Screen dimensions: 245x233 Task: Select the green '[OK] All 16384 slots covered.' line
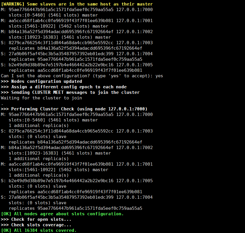pos(39,230)
